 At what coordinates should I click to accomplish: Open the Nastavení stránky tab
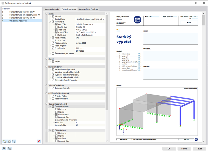(x=52, y=9)
